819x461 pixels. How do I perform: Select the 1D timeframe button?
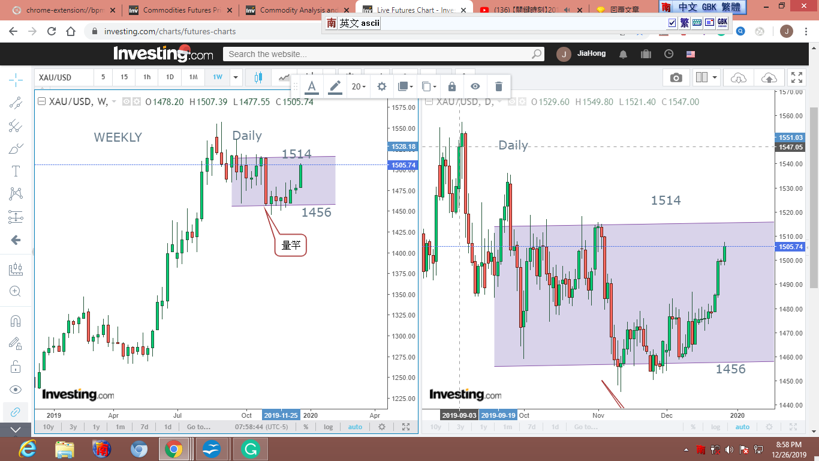(170, 77)
